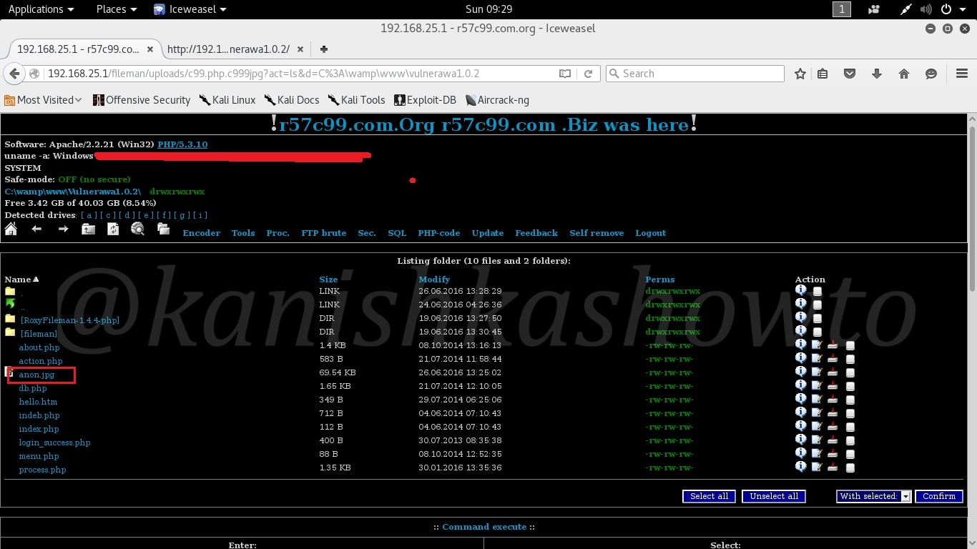Open the PHP/5.3.10 link

[182, 144]
